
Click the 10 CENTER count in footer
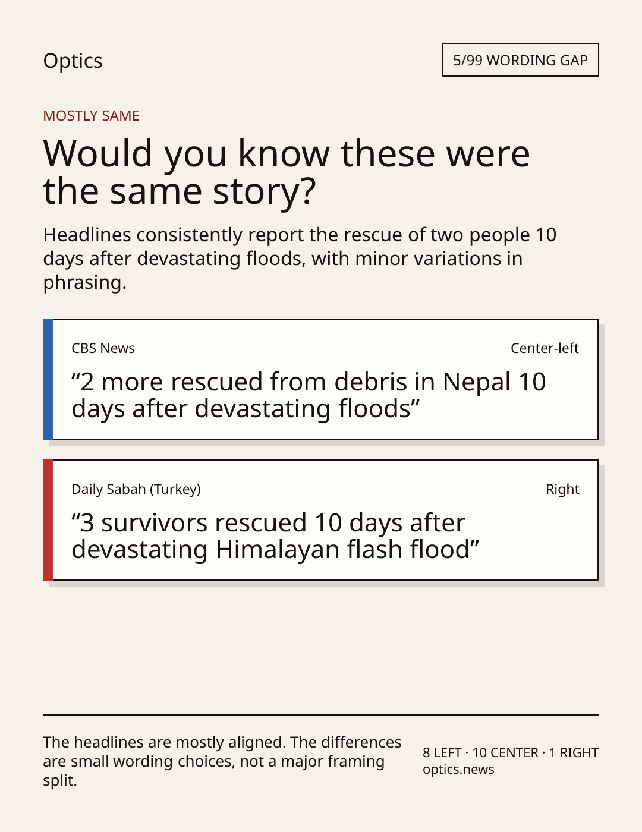505,752
